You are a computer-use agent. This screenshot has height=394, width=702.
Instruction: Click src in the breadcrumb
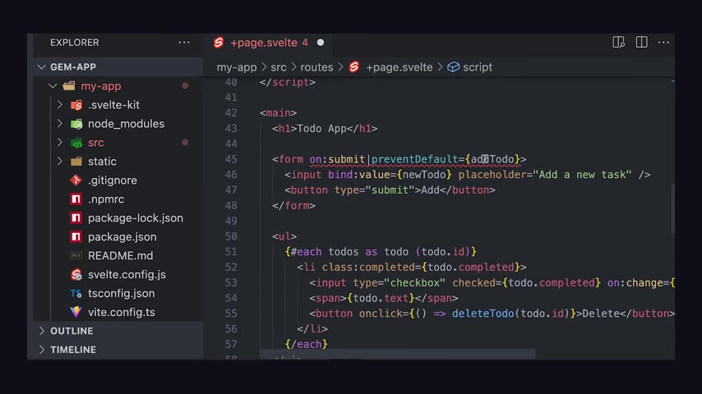coord(279,67)
